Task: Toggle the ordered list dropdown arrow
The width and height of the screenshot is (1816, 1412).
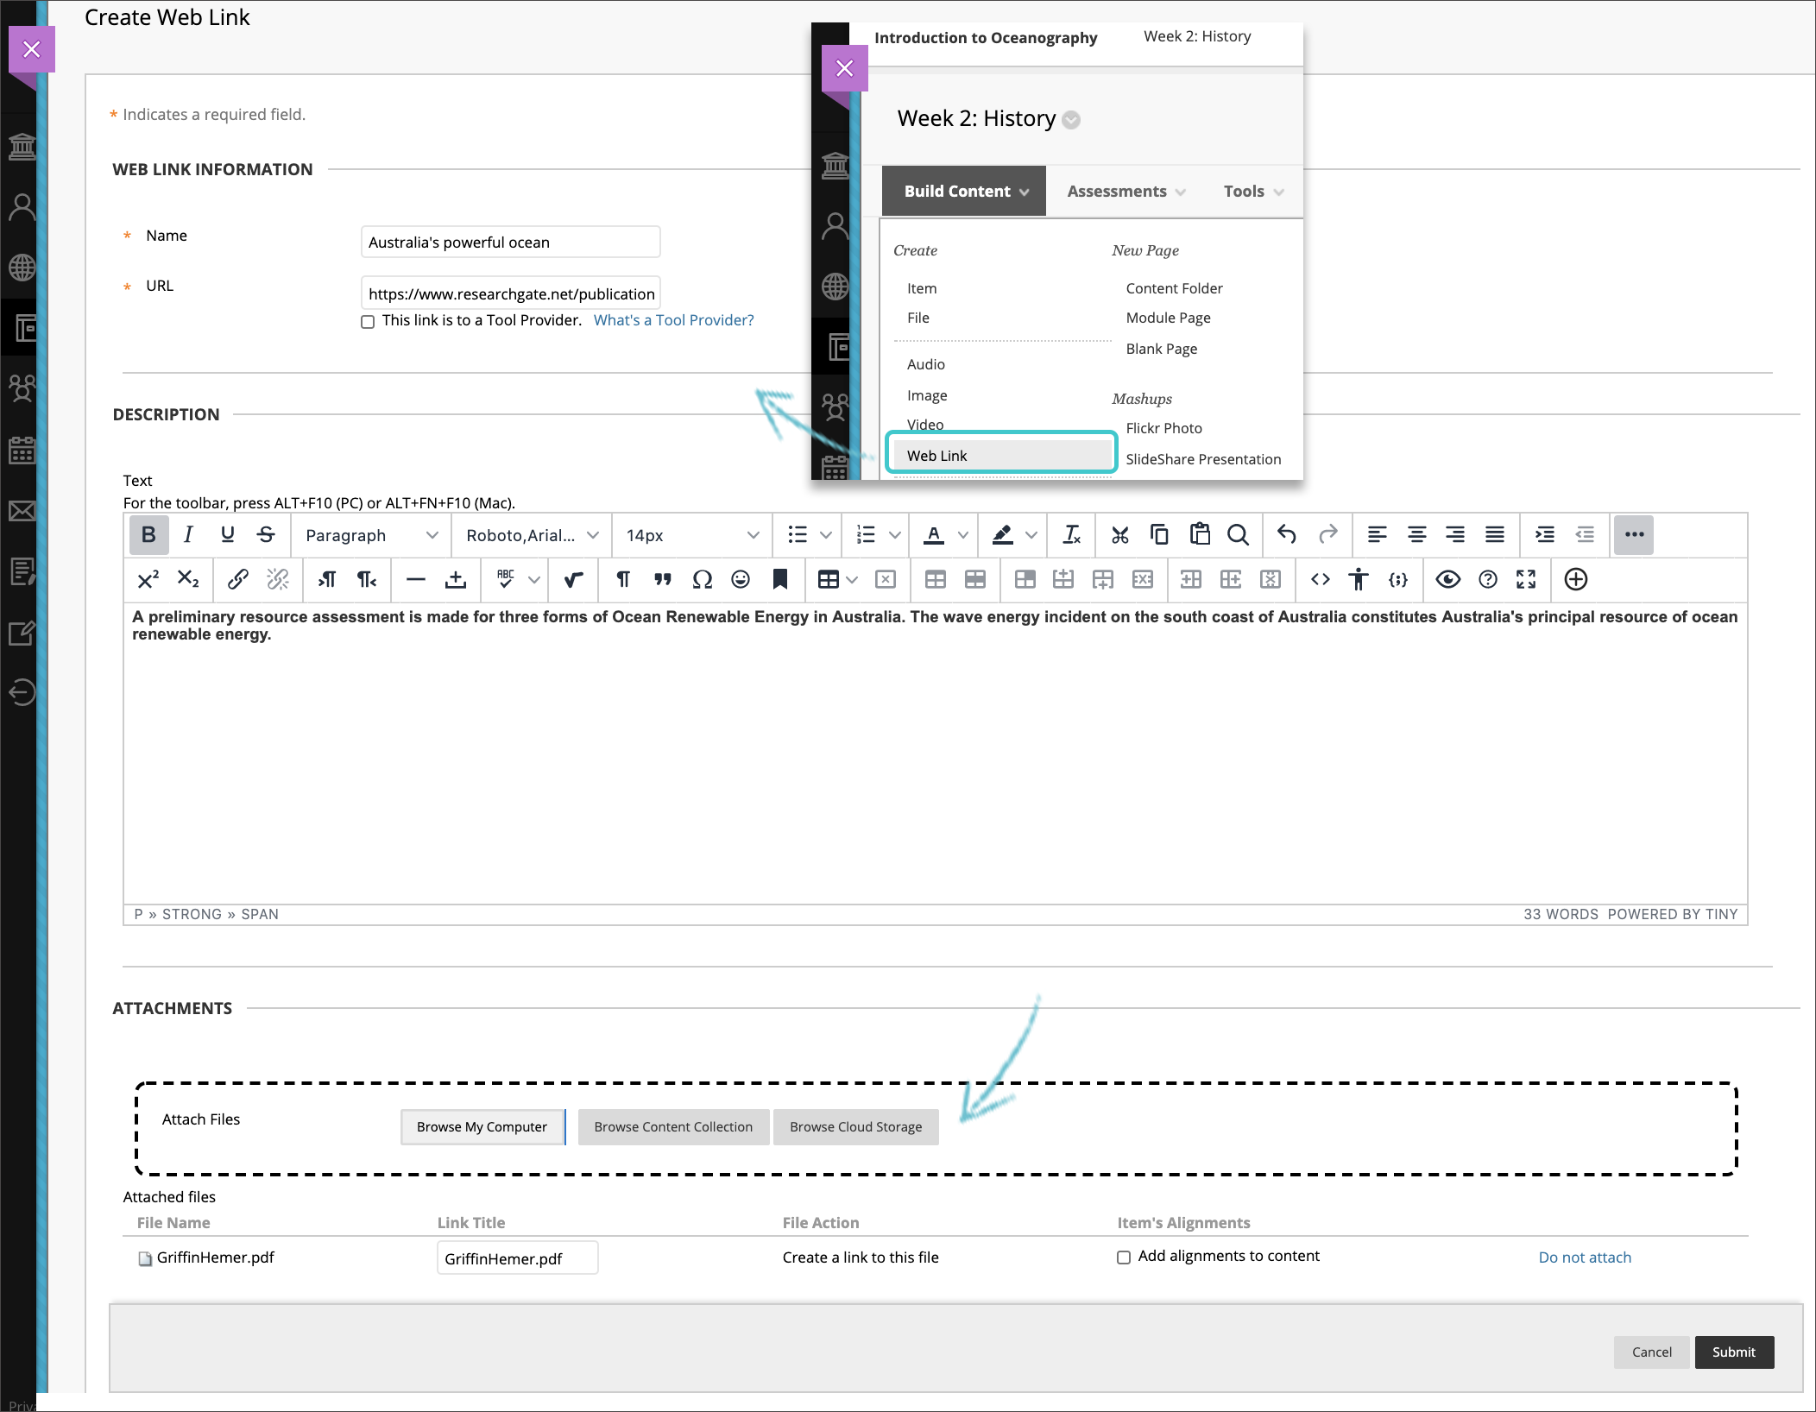Action: (898, 535)
